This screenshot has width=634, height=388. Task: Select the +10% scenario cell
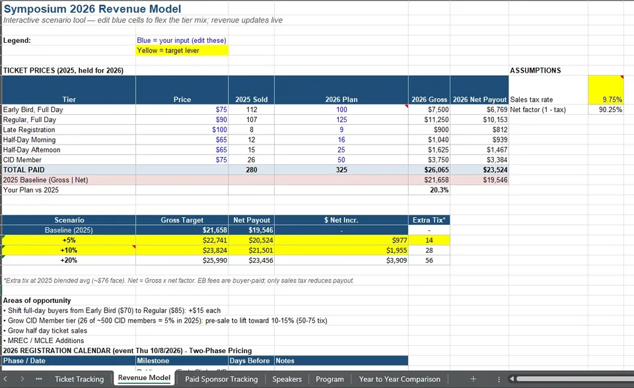tap(69, 250)
